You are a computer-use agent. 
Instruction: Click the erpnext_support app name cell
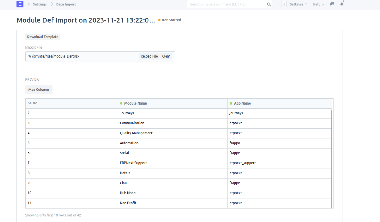[280, 163]
